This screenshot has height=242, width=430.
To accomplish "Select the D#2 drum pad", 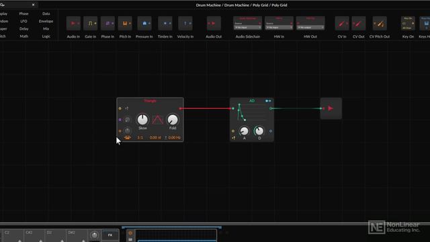I will tap(77, 236).
